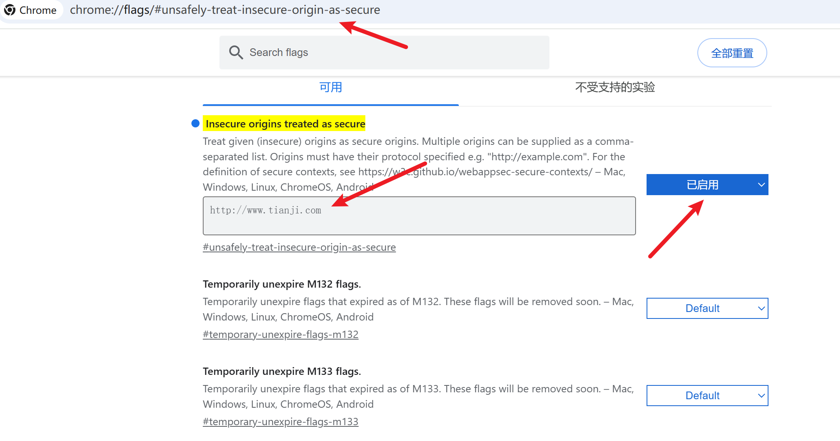The height and width of the screenshot is (441, 840).
Task: Click the origins textbox containing http://www.tianji.com
Action: pos(419,216)
